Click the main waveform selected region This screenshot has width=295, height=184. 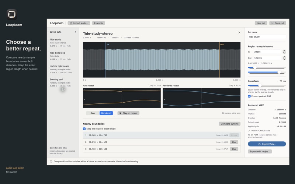tap(162, 60)
